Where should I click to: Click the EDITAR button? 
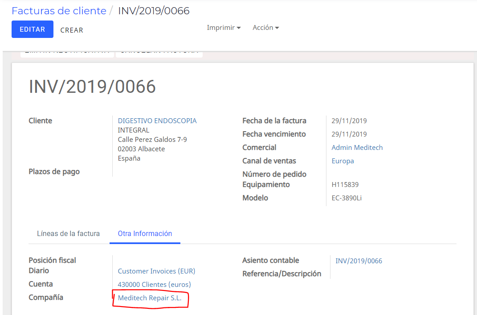(x=33, y=29)
